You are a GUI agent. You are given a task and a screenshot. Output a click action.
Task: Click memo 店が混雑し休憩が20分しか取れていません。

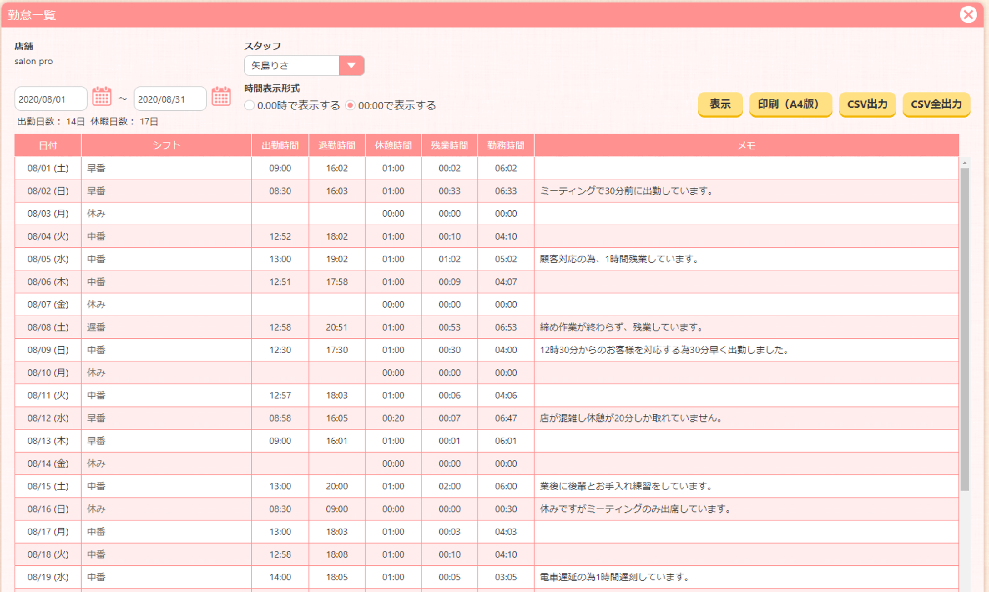[631, 418]
